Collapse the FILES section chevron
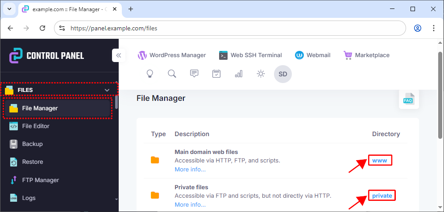444x212 pixels. coord(107,90)
